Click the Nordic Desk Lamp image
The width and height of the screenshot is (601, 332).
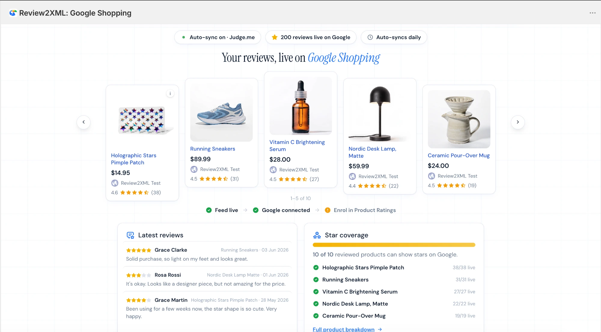click(380, 112)
